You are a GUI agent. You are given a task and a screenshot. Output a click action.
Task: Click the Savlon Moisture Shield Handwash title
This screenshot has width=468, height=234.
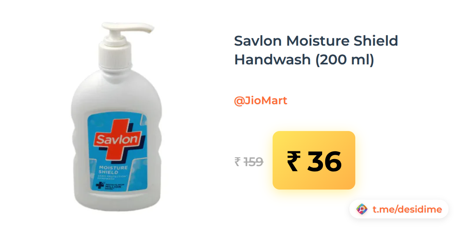tap(316, 50)
